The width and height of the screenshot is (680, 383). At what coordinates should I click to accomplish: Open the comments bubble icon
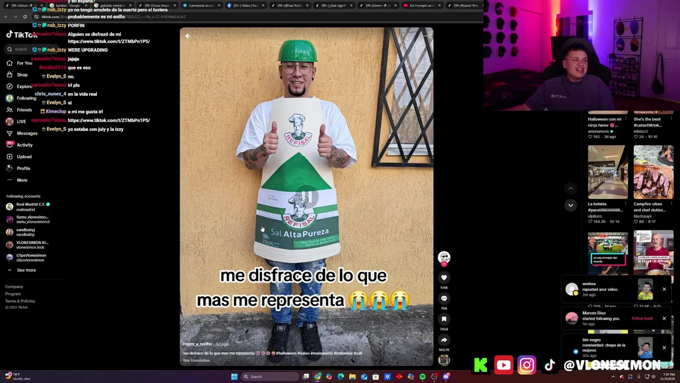click(x=444, y=298)
